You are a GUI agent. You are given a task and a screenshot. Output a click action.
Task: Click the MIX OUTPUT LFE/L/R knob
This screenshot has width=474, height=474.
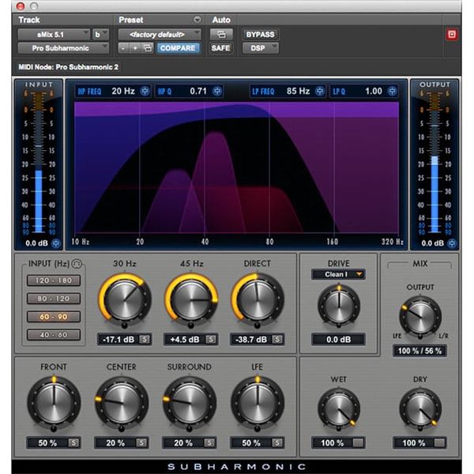[420, 318]
